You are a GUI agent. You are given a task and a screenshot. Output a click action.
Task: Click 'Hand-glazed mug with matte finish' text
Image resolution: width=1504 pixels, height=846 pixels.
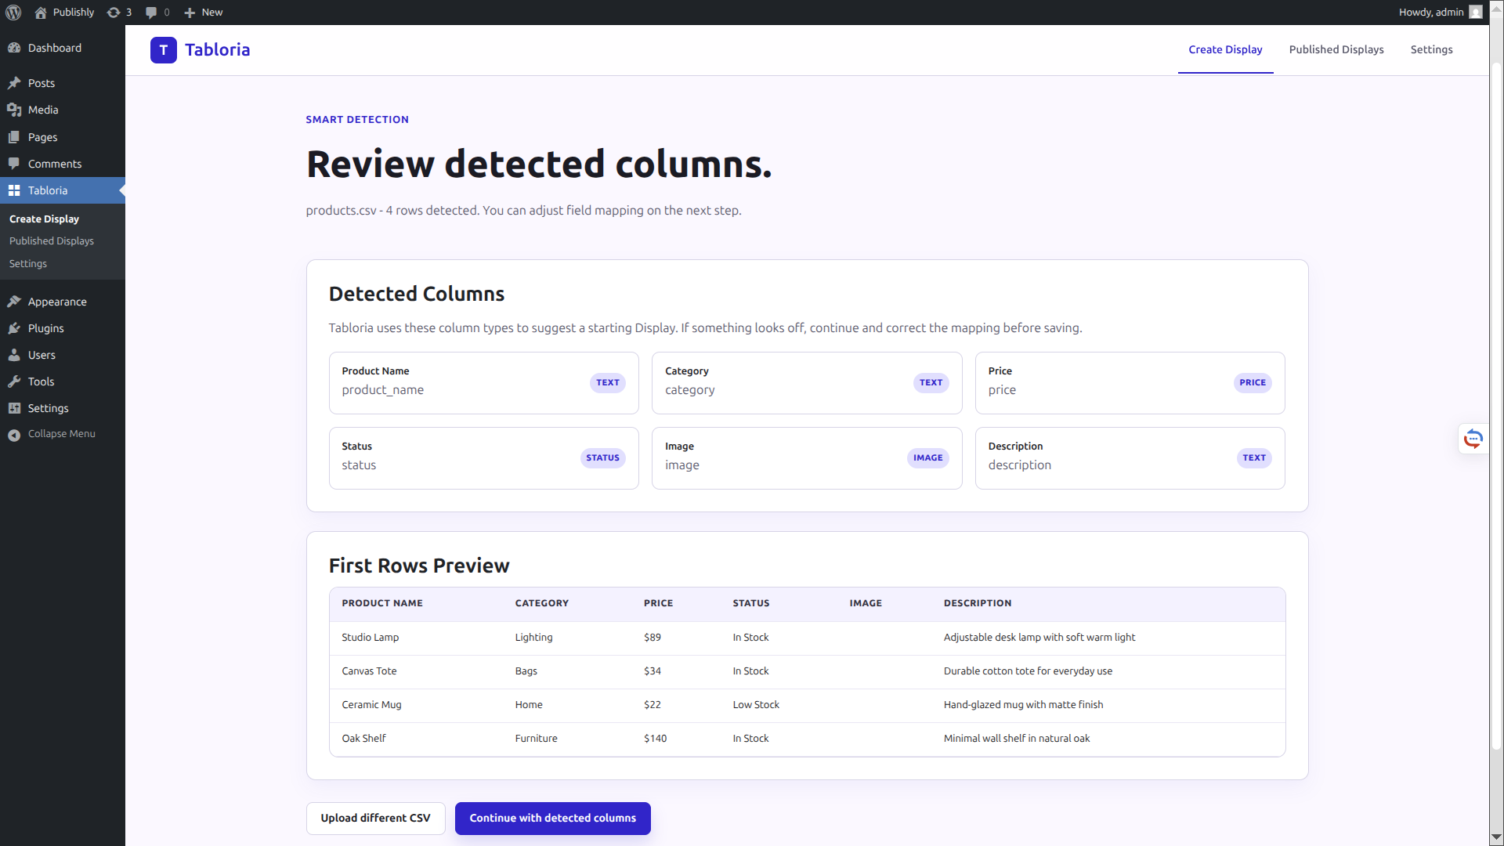click(1023, 705)
